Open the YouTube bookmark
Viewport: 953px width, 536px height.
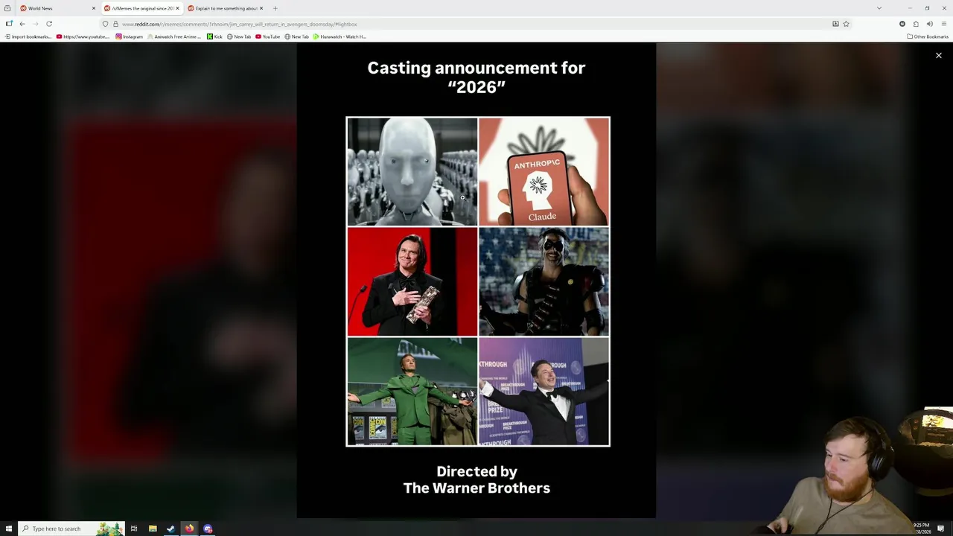267,36
